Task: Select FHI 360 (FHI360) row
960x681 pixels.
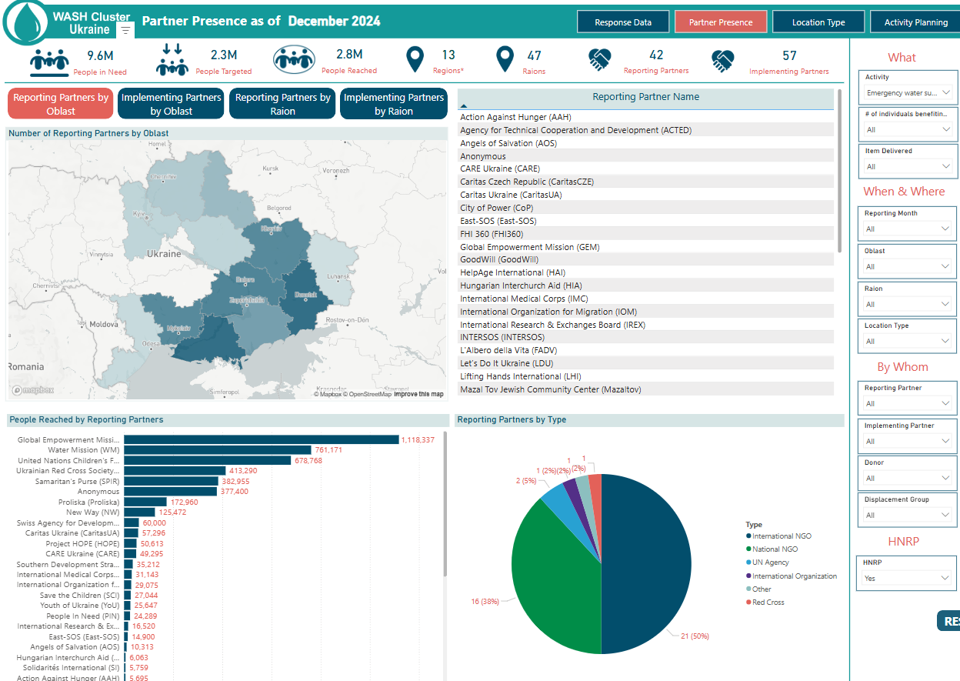Action: click(x=646, y=234)
